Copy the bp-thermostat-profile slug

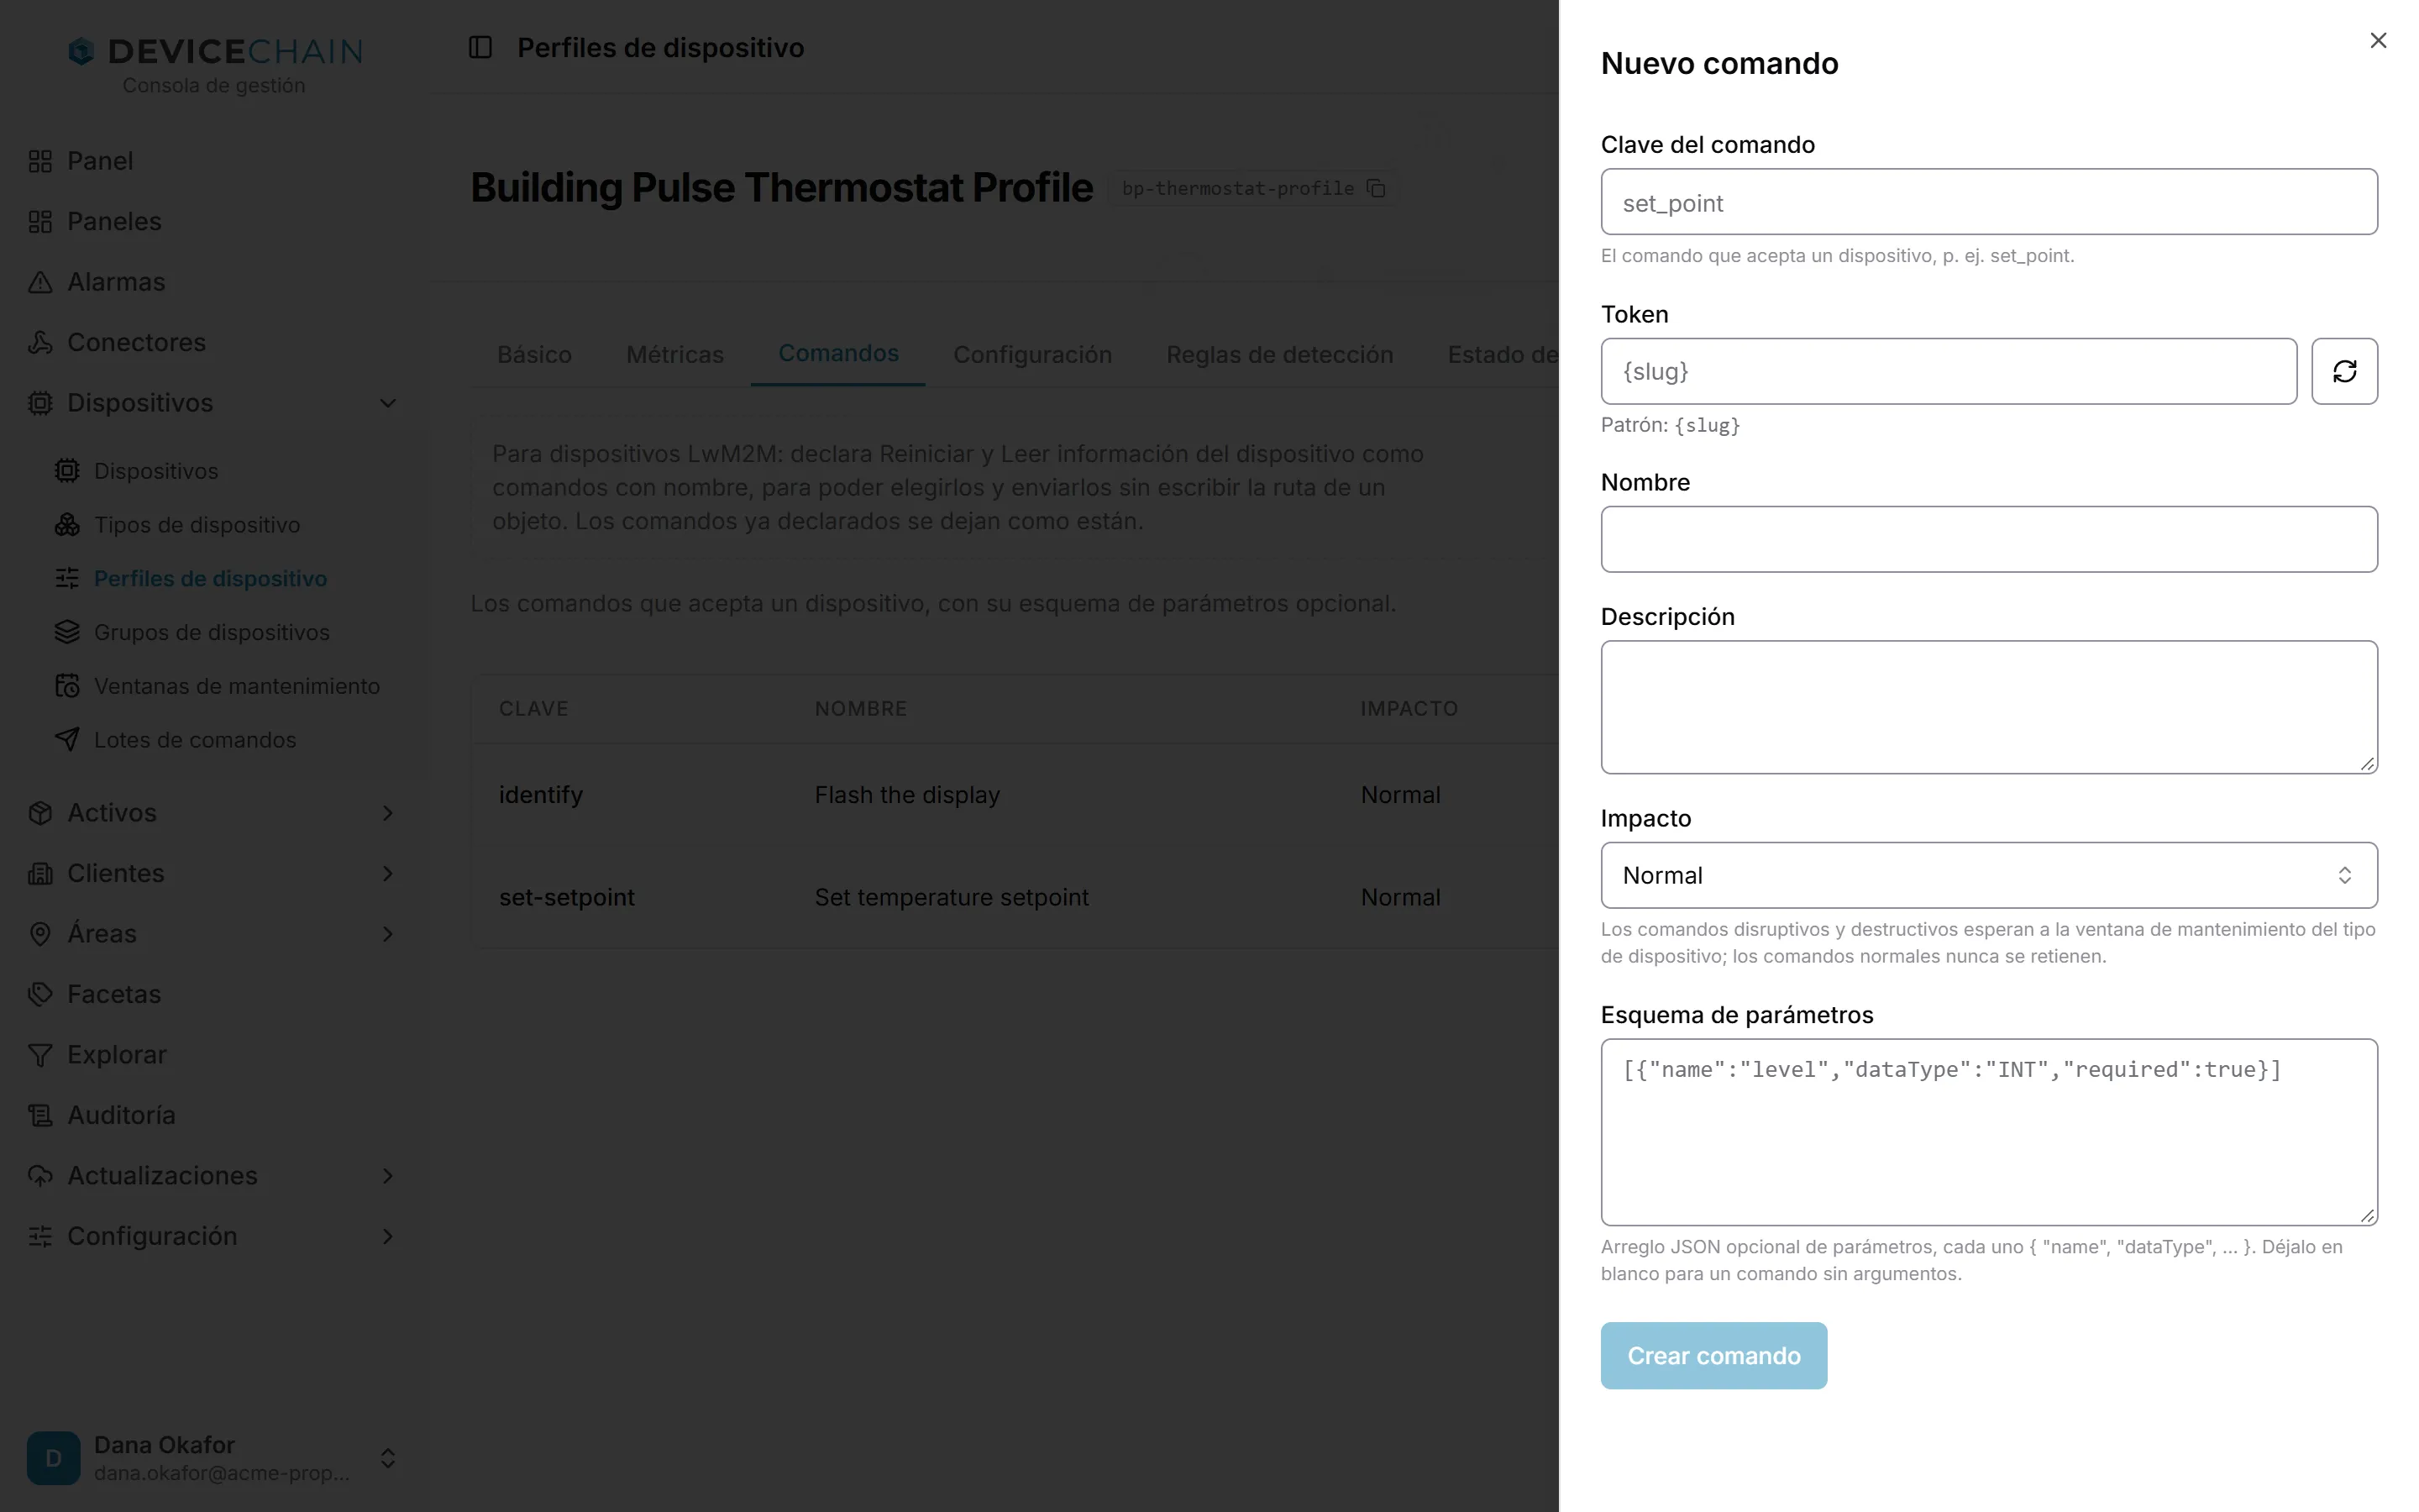pos(1377,188)
